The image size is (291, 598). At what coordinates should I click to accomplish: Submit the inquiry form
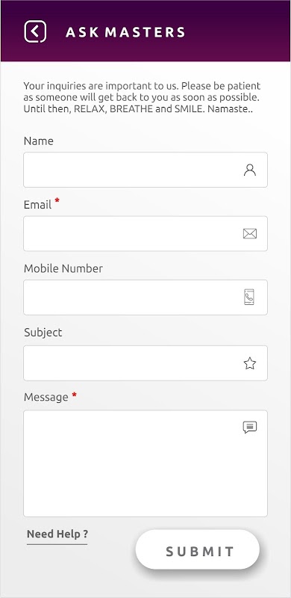[x=197, y=549]
